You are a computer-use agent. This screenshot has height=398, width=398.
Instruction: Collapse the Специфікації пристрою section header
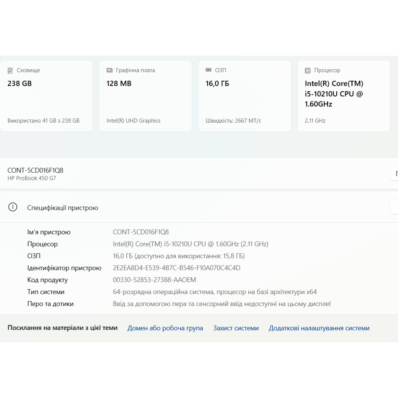coord(199,207)
